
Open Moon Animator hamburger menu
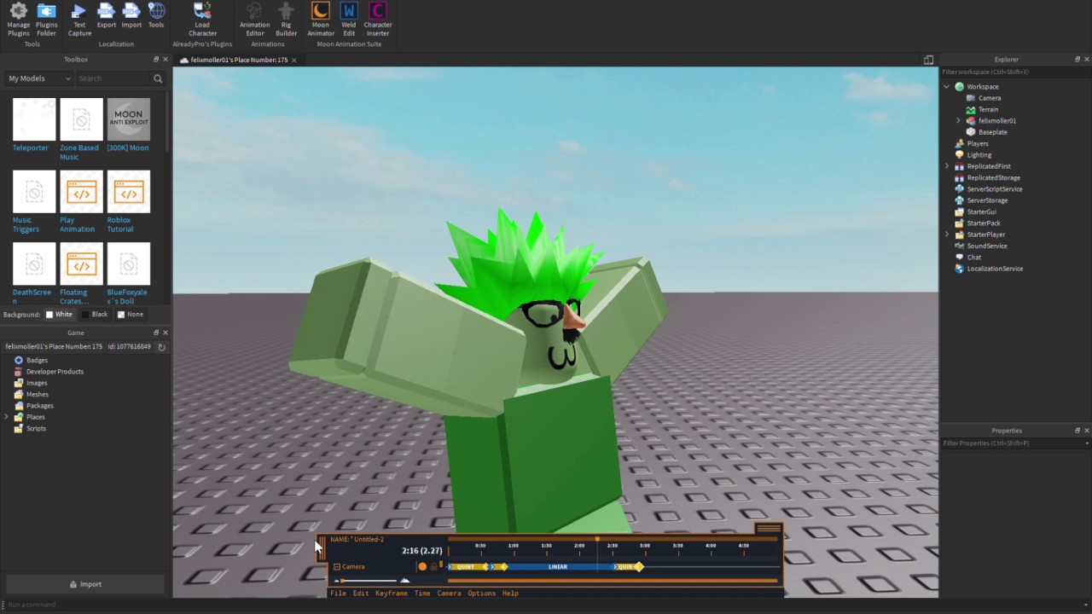[x=768, y=529]
